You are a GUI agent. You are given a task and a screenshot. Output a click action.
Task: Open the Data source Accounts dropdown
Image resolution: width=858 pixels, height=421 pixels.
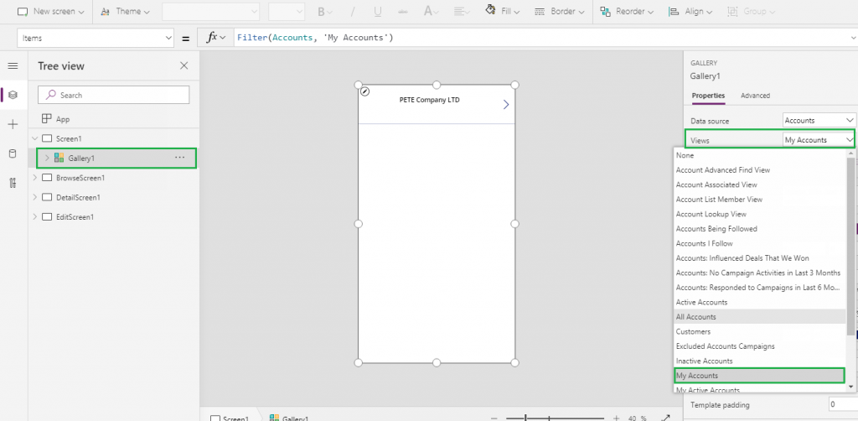click(x=819, y=121)
